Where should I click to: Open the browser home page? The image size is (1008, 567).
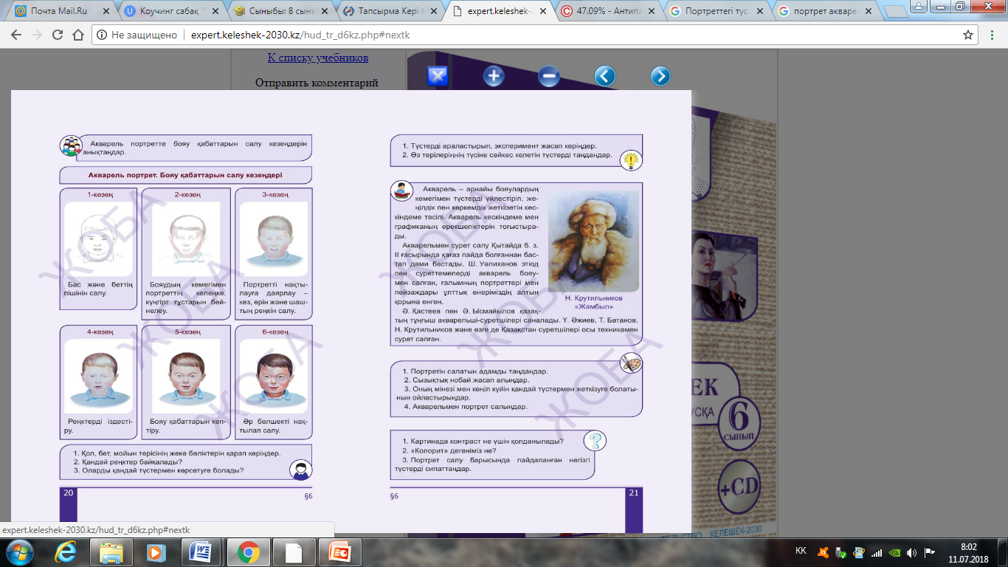click(77, 35)
